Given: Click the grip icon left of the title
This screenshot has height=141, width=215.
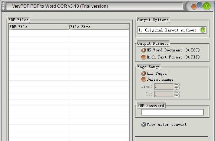Looking at the screenshot, I should point(3,6).
